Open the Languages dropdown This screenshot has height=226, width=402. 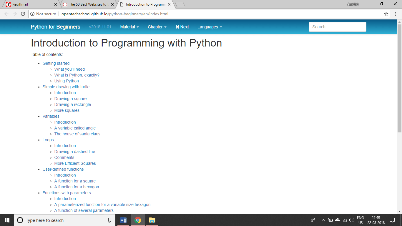pos(210,27)
